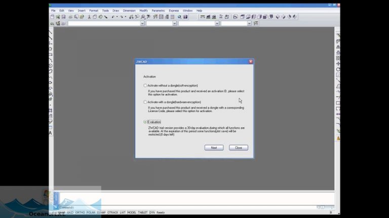This screenshot has width=389, height=218.
Task: Open the Help menu
Action: click(x=199, y=11)
